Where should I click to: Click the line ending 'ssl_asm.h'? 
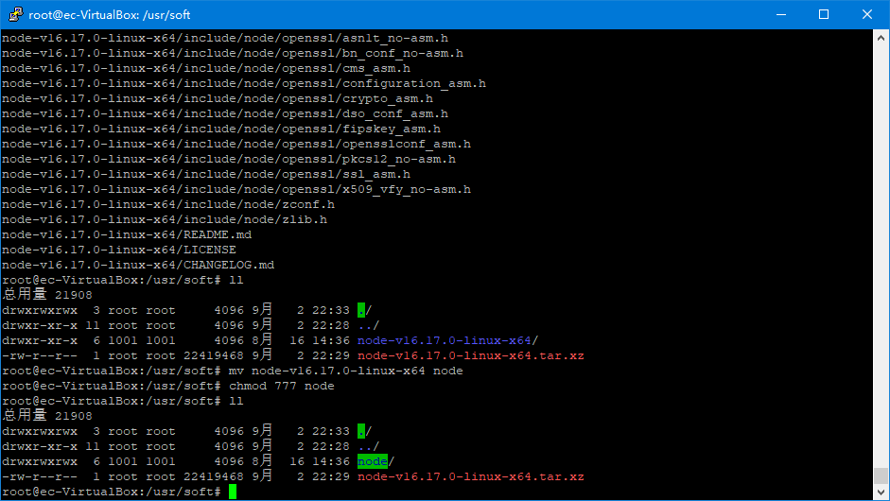206,174
